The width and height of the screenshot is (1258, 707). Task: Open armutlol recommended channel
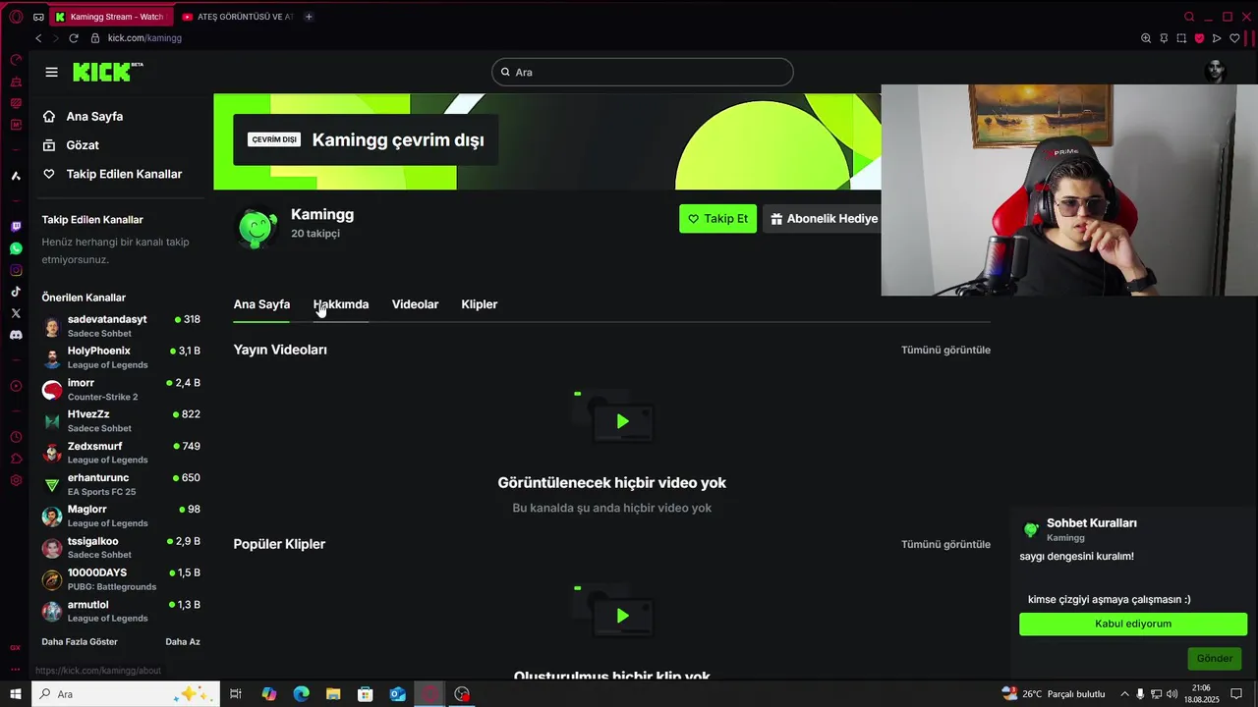(121, 612)
